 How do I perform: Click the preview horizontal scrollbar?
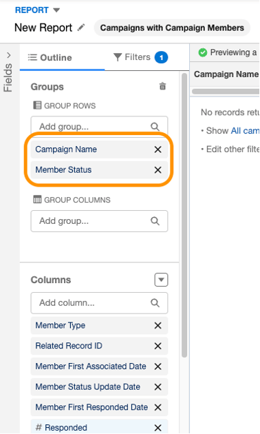(x=226, y=92)
